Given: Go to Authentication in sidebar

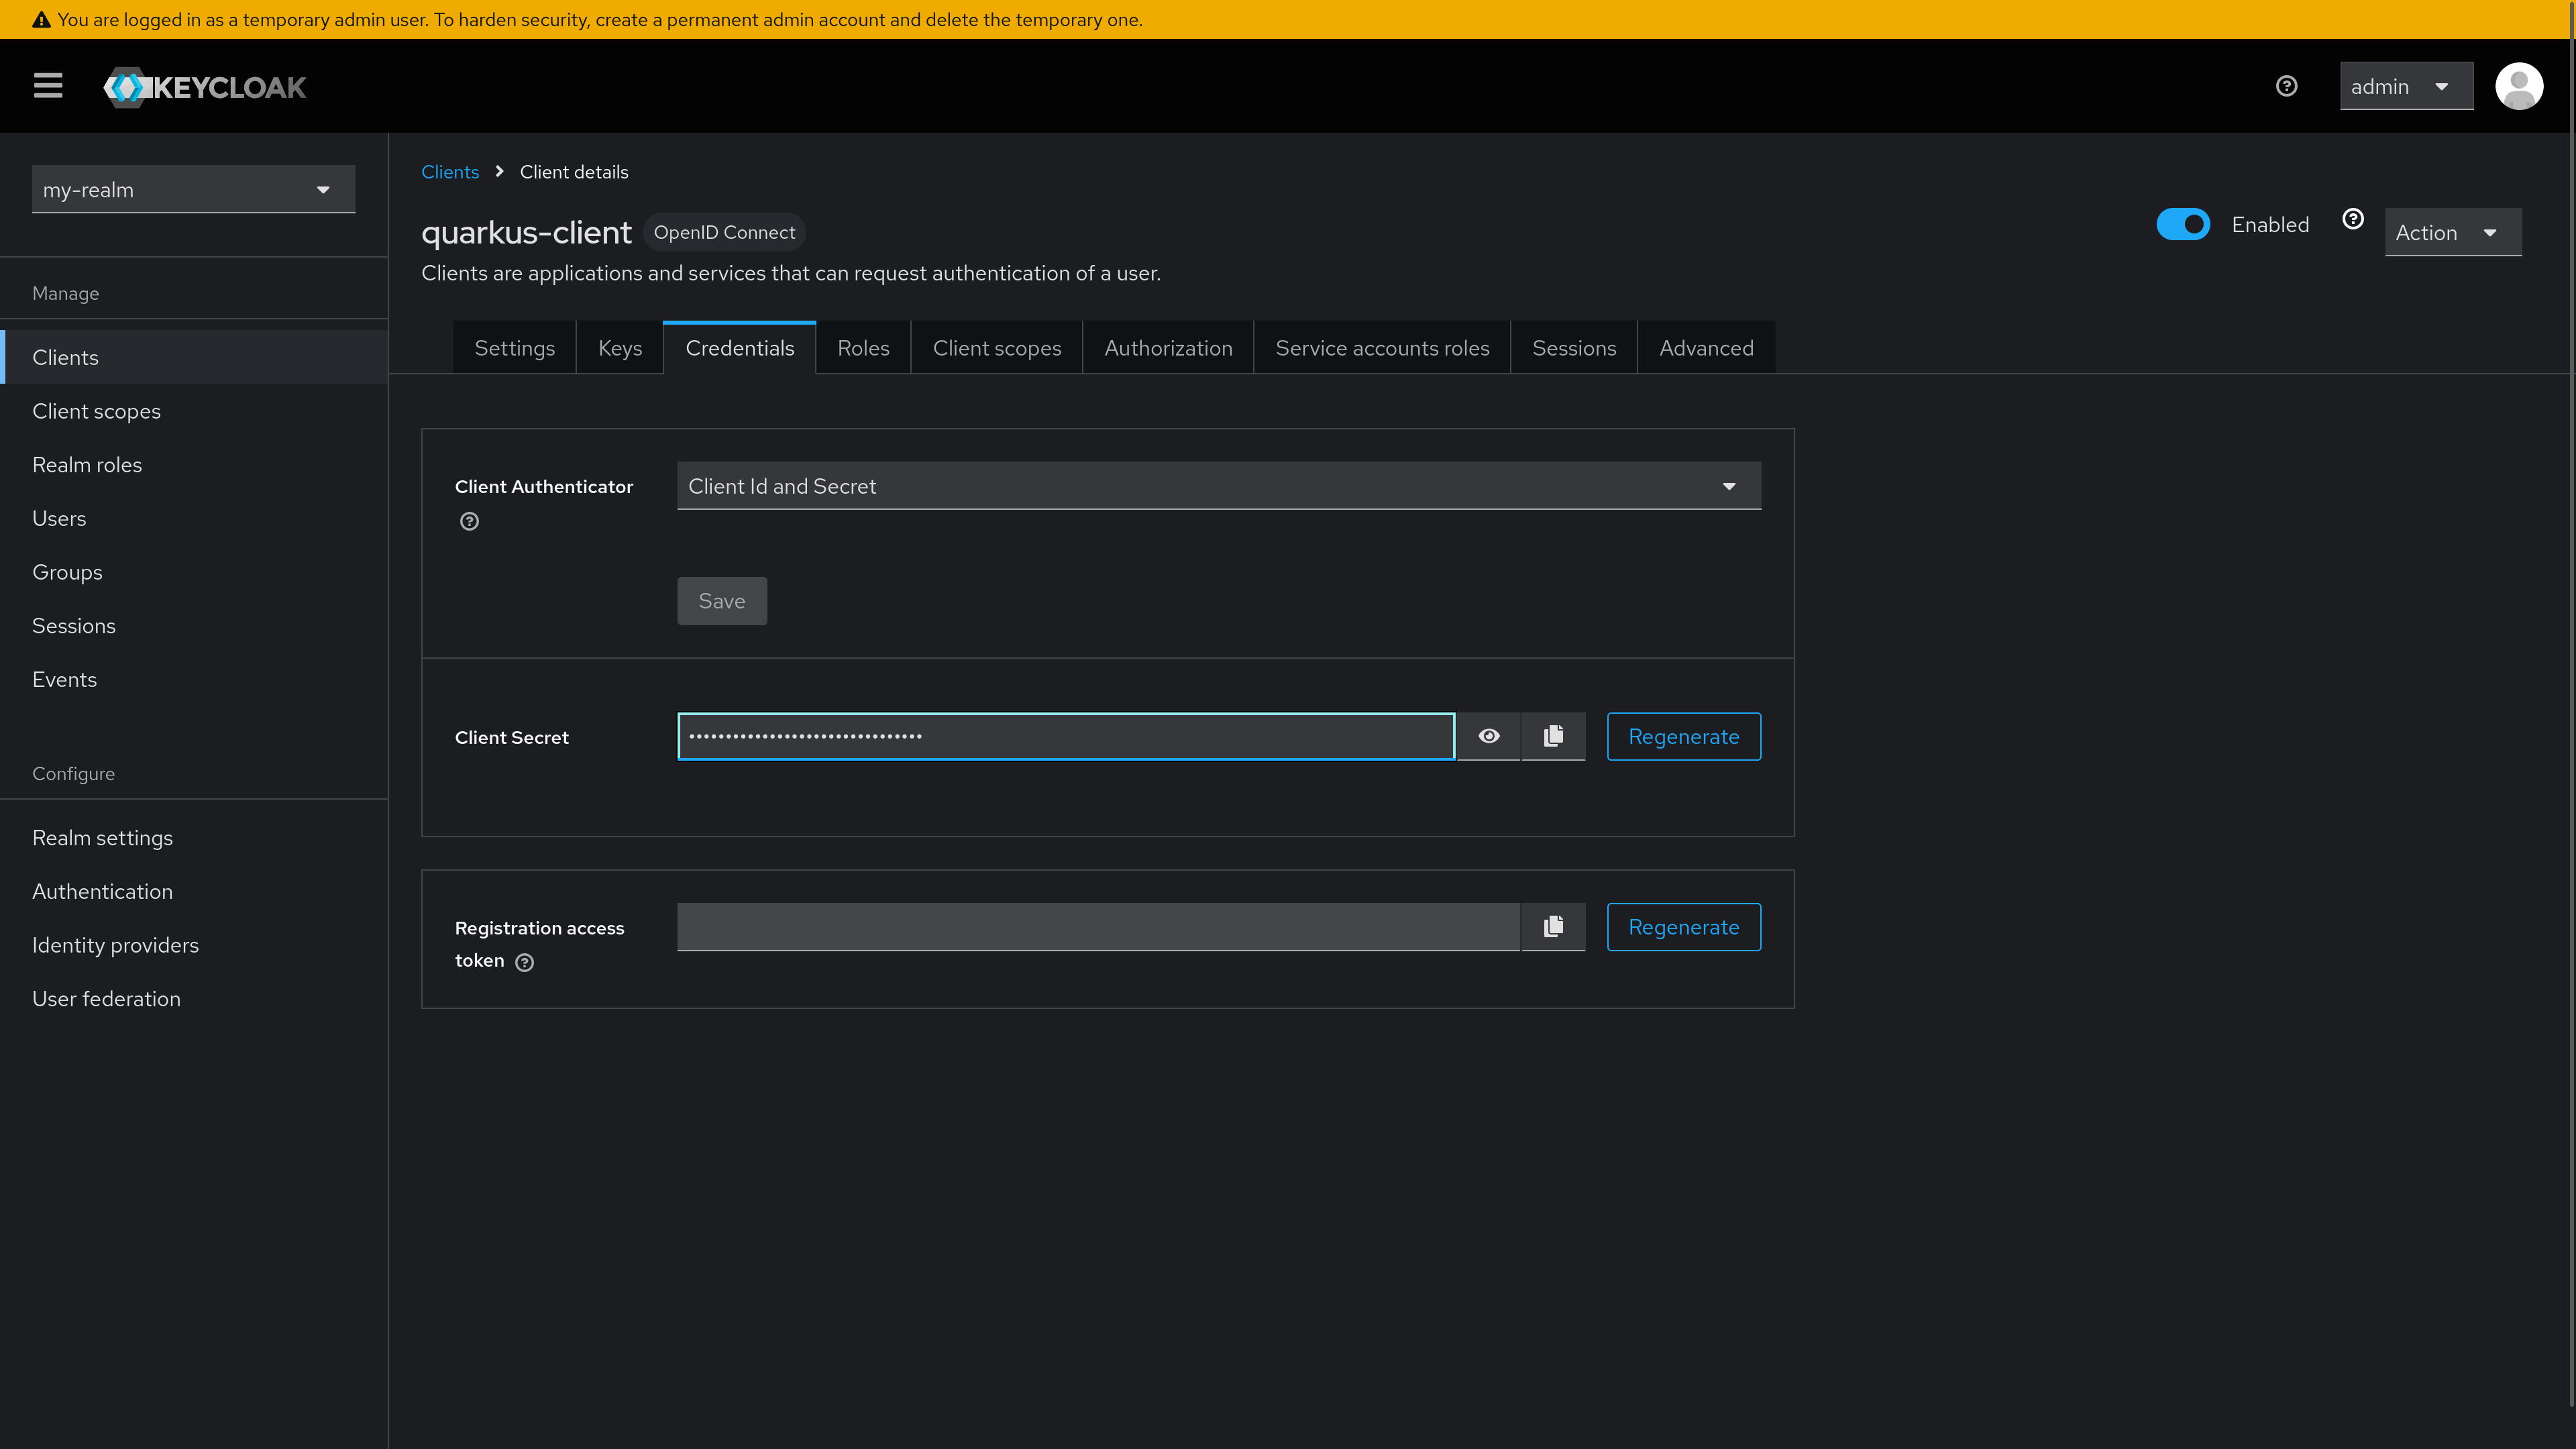Looking at the screenshot, I should tap(194, 891).
